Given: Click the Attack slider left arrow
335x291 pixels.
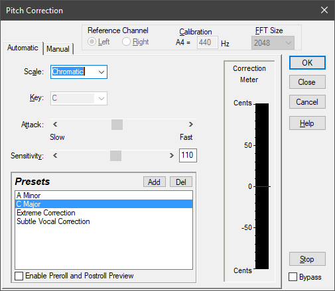Looking at the screenshot, I should [x=55, y=125].
